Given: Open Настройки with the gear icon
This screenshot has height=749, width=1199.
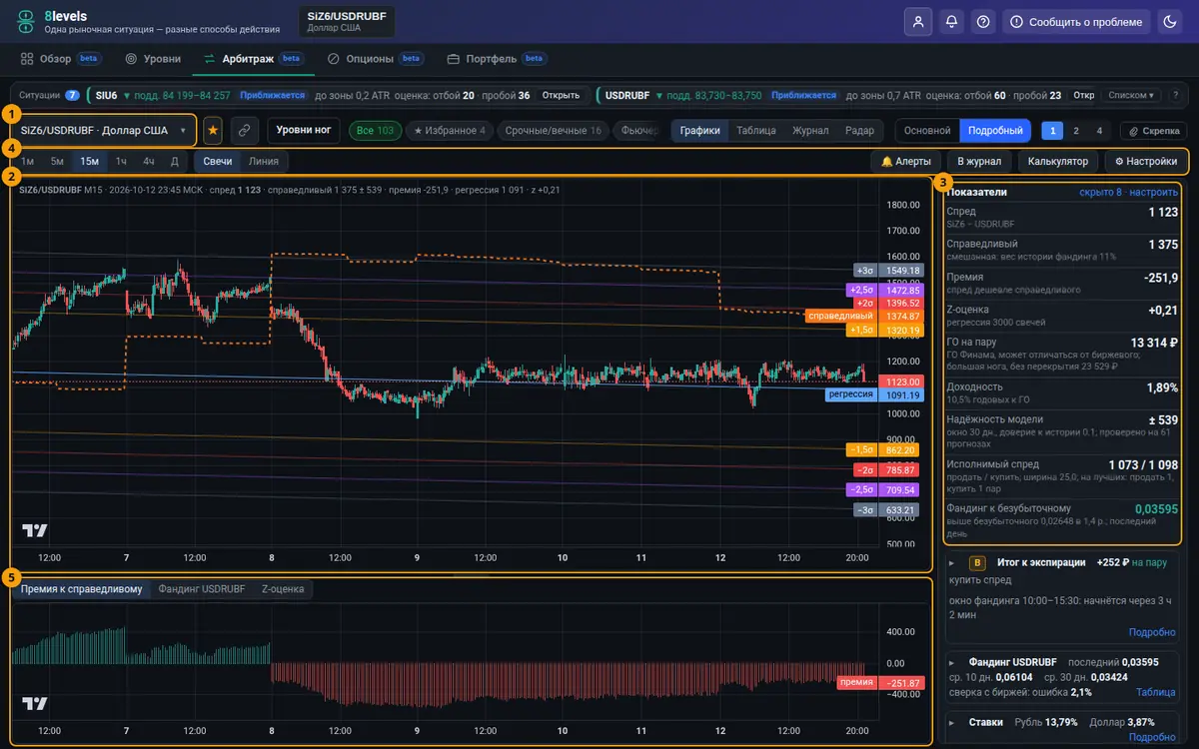Looking at the screenshot, I should pyautogui.click(x=1145, y=161).
